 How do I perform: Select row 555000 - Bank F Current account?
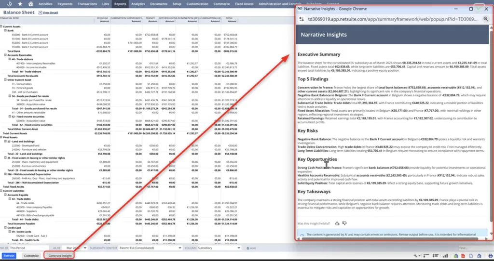(x=30, y=47)
